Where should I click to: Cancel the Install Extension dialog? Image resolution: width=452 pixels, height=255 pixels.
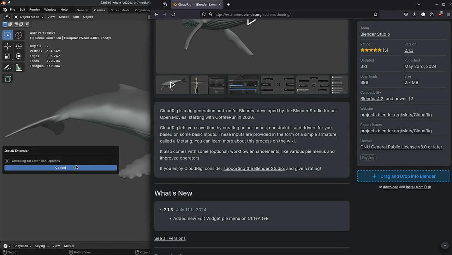click(61, 168)
